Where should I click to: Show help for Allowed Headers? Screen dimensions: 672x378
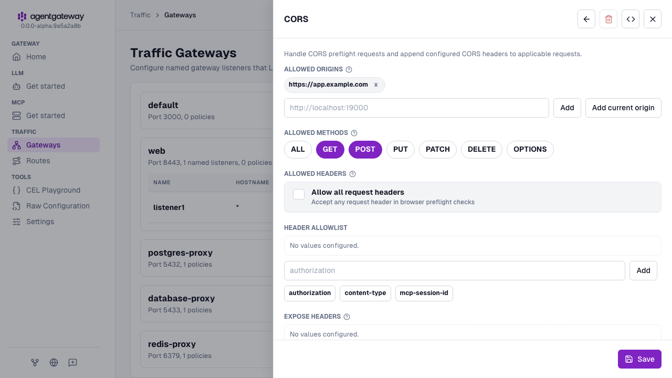tap(352, 174)
